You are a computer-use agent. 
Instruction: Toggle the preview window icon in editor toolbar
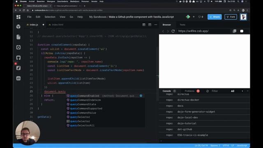point(150,25)
